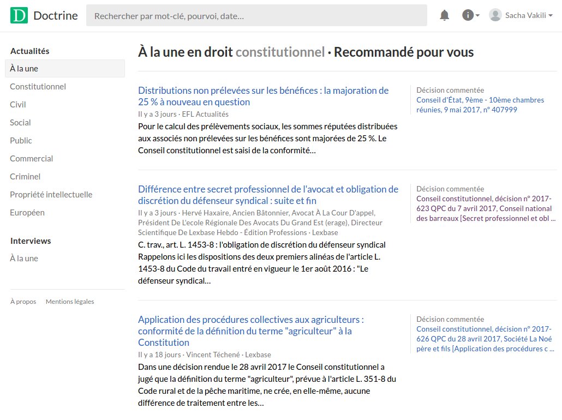Open article on procédures collectives aux agriculteurs
The image size is (562, 420).
(251, 331)
